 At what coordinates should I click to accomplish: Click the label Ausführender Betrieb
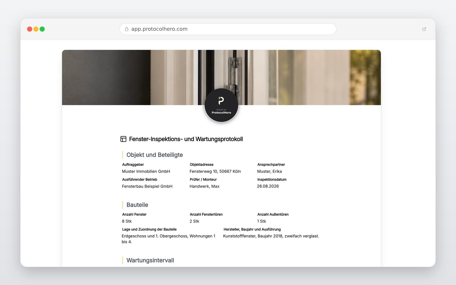click(140, 180)
